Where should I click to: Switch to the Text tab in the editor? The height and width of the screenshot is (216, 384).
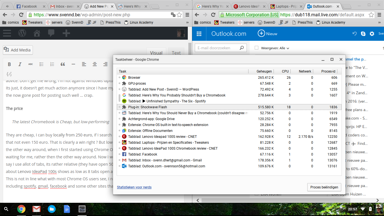coord(176,53)
